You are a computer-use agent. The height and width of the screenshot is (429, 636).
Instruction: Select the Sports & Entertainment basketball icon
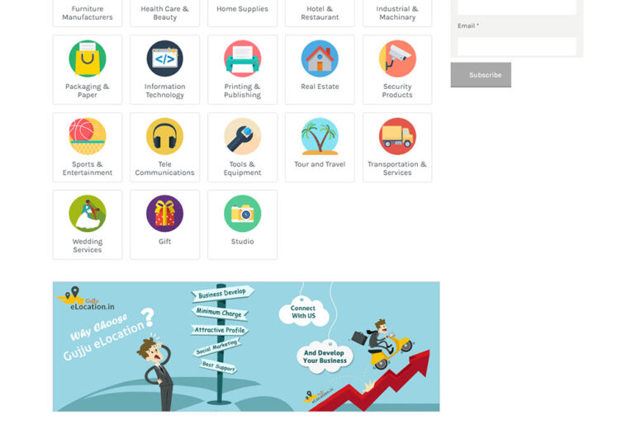point(88,136)
